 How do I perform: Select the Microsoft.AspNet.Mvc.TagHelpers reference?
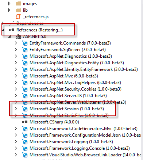75,83
